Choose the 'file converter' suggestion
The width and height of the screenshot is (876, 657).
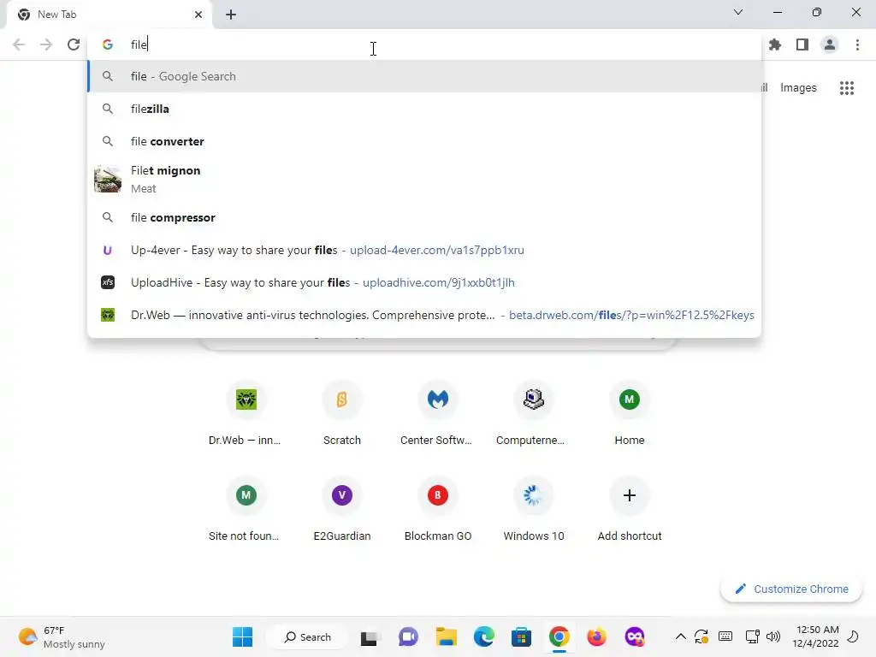[424, 141]
